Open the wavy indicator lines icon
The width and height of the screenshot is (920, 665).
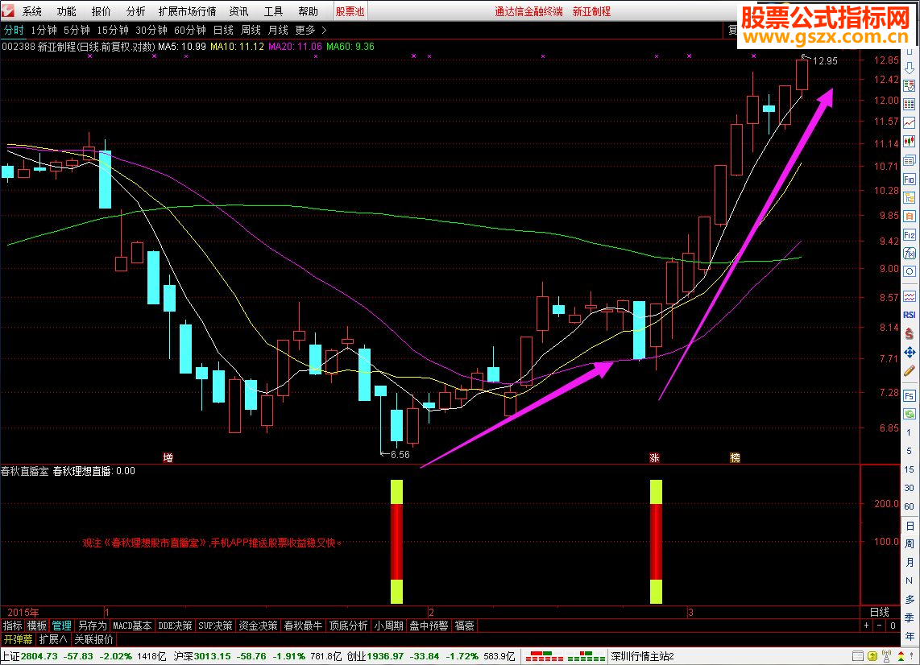(x=909, y=296)
